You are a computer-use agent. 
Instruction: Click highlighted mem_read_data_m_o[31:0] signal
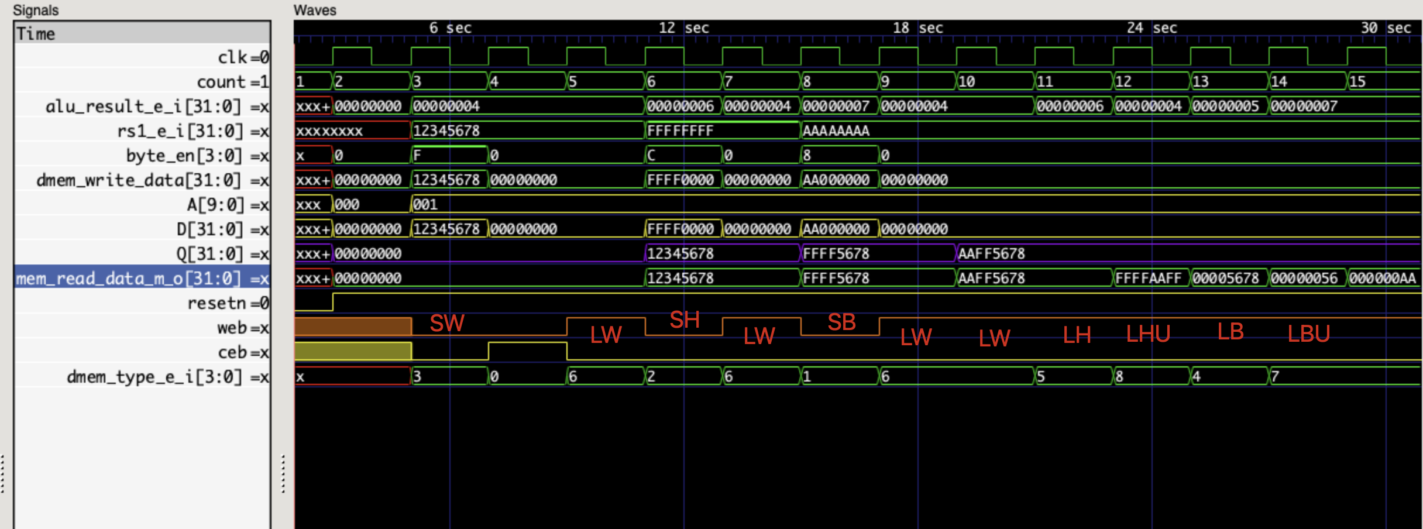142,279
